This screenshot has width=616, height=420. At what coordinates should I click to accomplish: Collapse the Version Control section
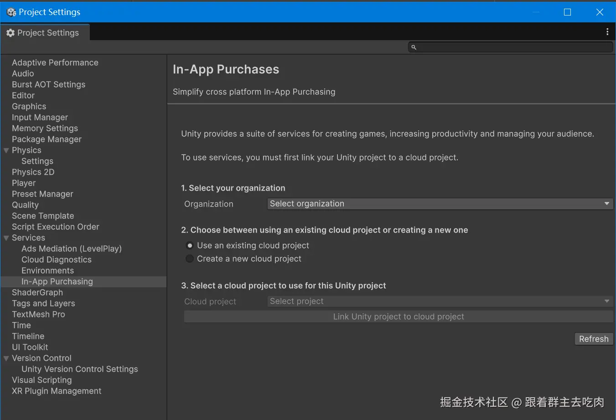(6, 358)
